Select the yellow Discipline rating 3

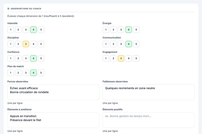[26, 44]
